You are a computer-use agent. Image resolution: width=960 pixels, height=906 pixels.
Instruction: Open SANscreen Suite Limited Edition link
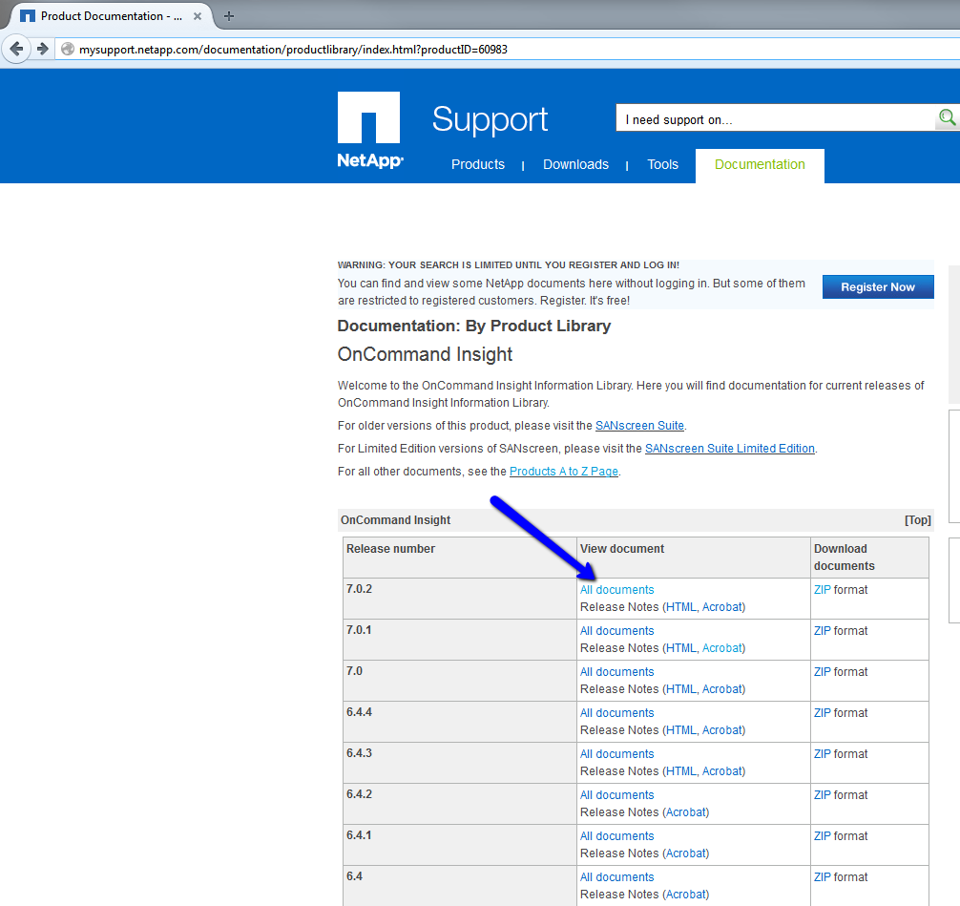pos(730,448)
